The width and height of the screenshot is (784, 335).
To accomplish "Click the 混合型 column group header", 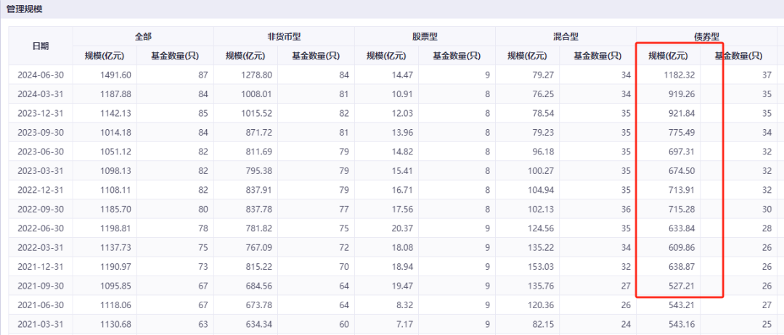I will coord(565,36).
